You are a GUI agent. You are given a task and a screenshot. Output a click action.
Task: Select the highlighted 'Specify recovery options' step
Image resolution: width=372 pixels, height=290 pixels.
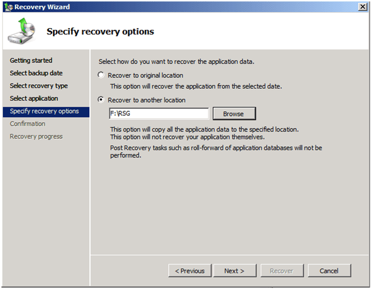[44, 111]
